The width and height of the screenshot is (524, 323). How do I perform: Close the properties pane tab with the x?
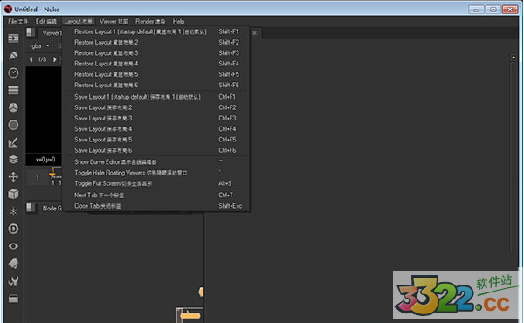coord(255,32)
